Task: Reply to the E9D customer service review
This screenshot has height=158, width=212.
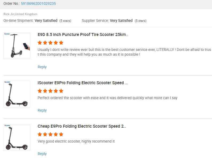Action: 42,67
